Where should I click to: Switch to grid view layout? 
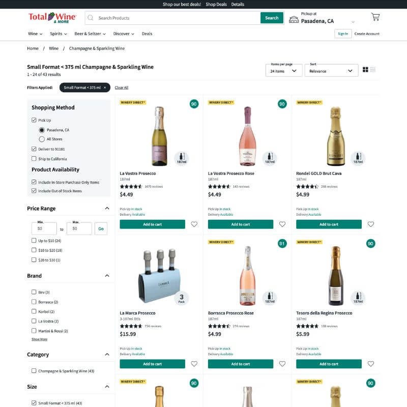tap(365, 70)
